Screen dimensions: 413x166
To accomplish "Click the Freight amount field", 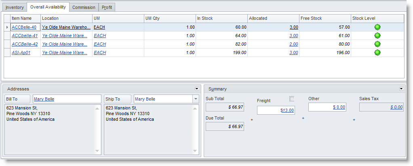I will [x=276, y=110].
